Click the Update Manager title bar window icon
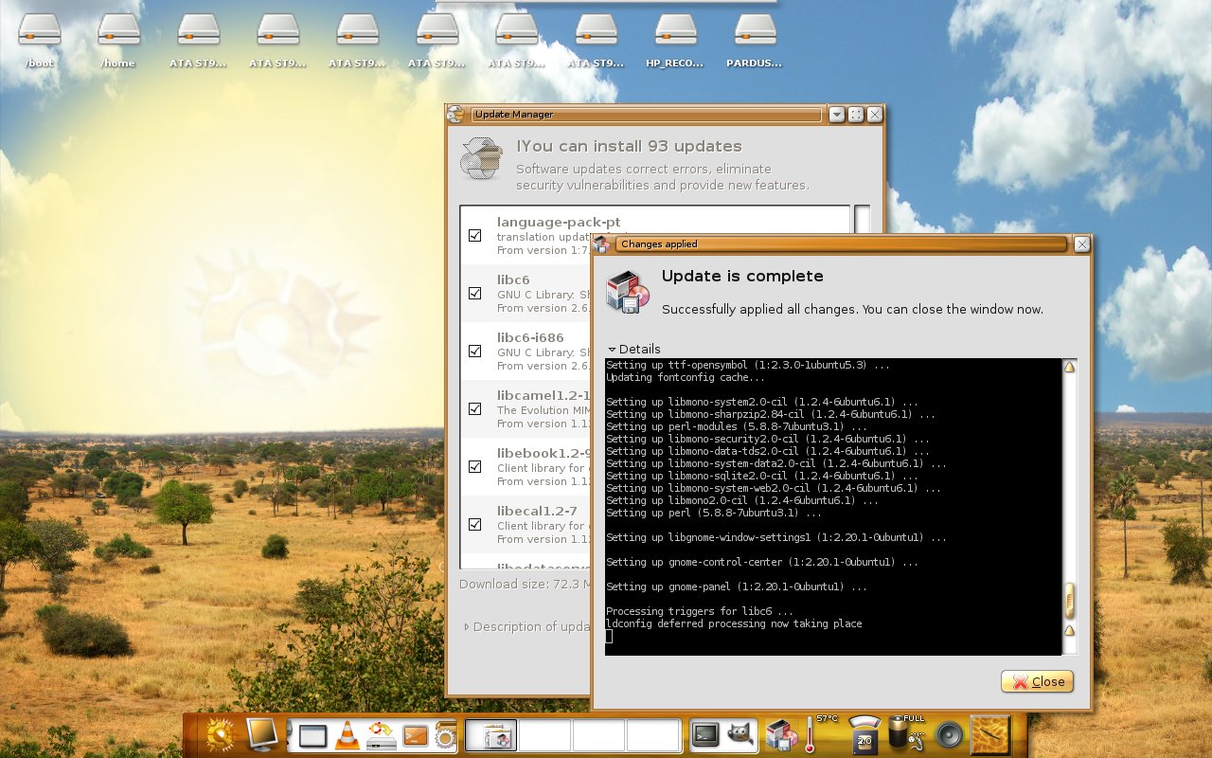This screenshot has height=758, width=1212. (455, 115)
